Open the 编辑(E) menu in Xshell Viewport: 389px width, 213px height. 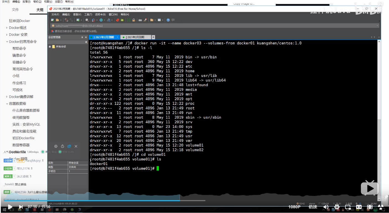pos(66,15)
